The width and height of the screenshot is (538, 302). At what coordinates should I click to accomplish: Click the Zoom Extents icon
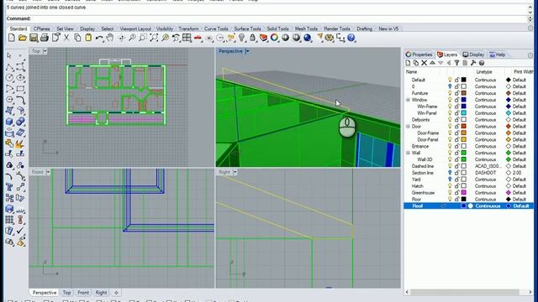(x=154, y=38)
